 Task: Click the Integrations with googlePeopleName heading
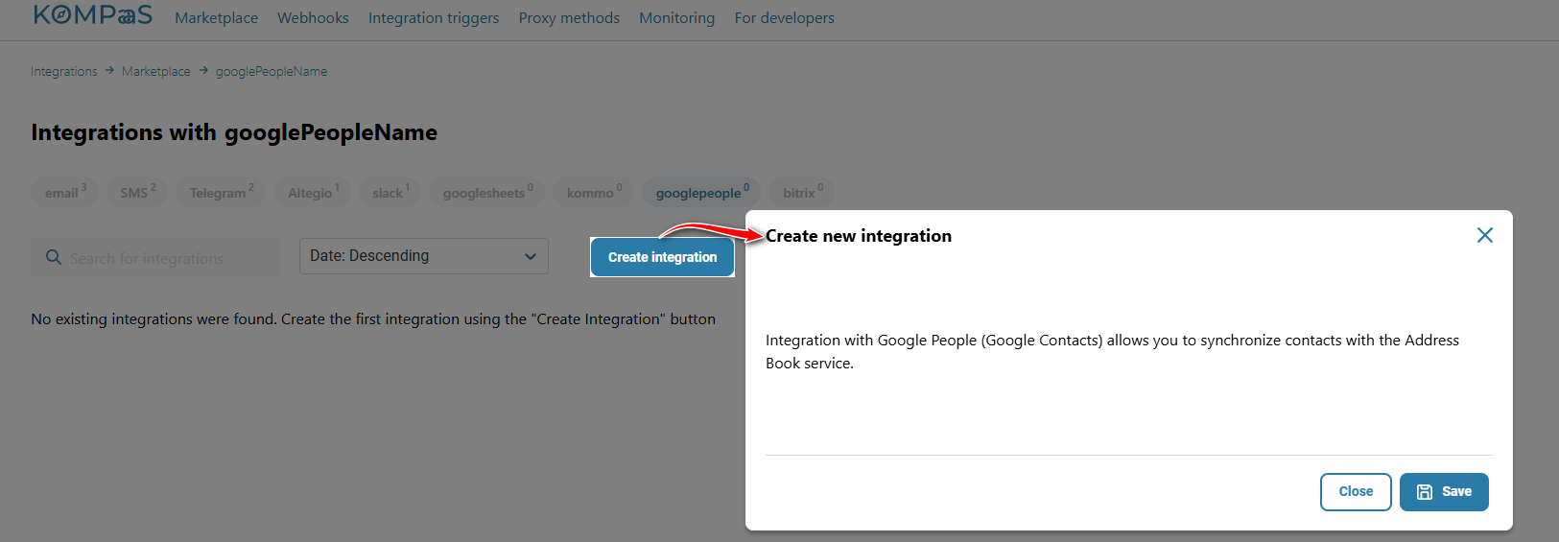click(234, 132)
